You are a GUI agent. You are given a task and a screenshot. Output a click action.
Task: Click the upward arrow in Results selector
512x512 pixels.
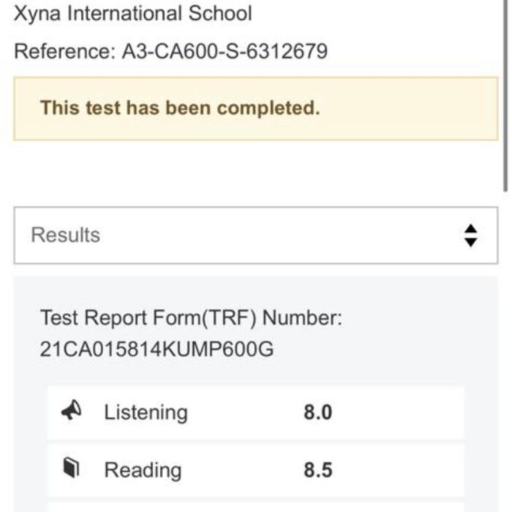tap(470, 229)
